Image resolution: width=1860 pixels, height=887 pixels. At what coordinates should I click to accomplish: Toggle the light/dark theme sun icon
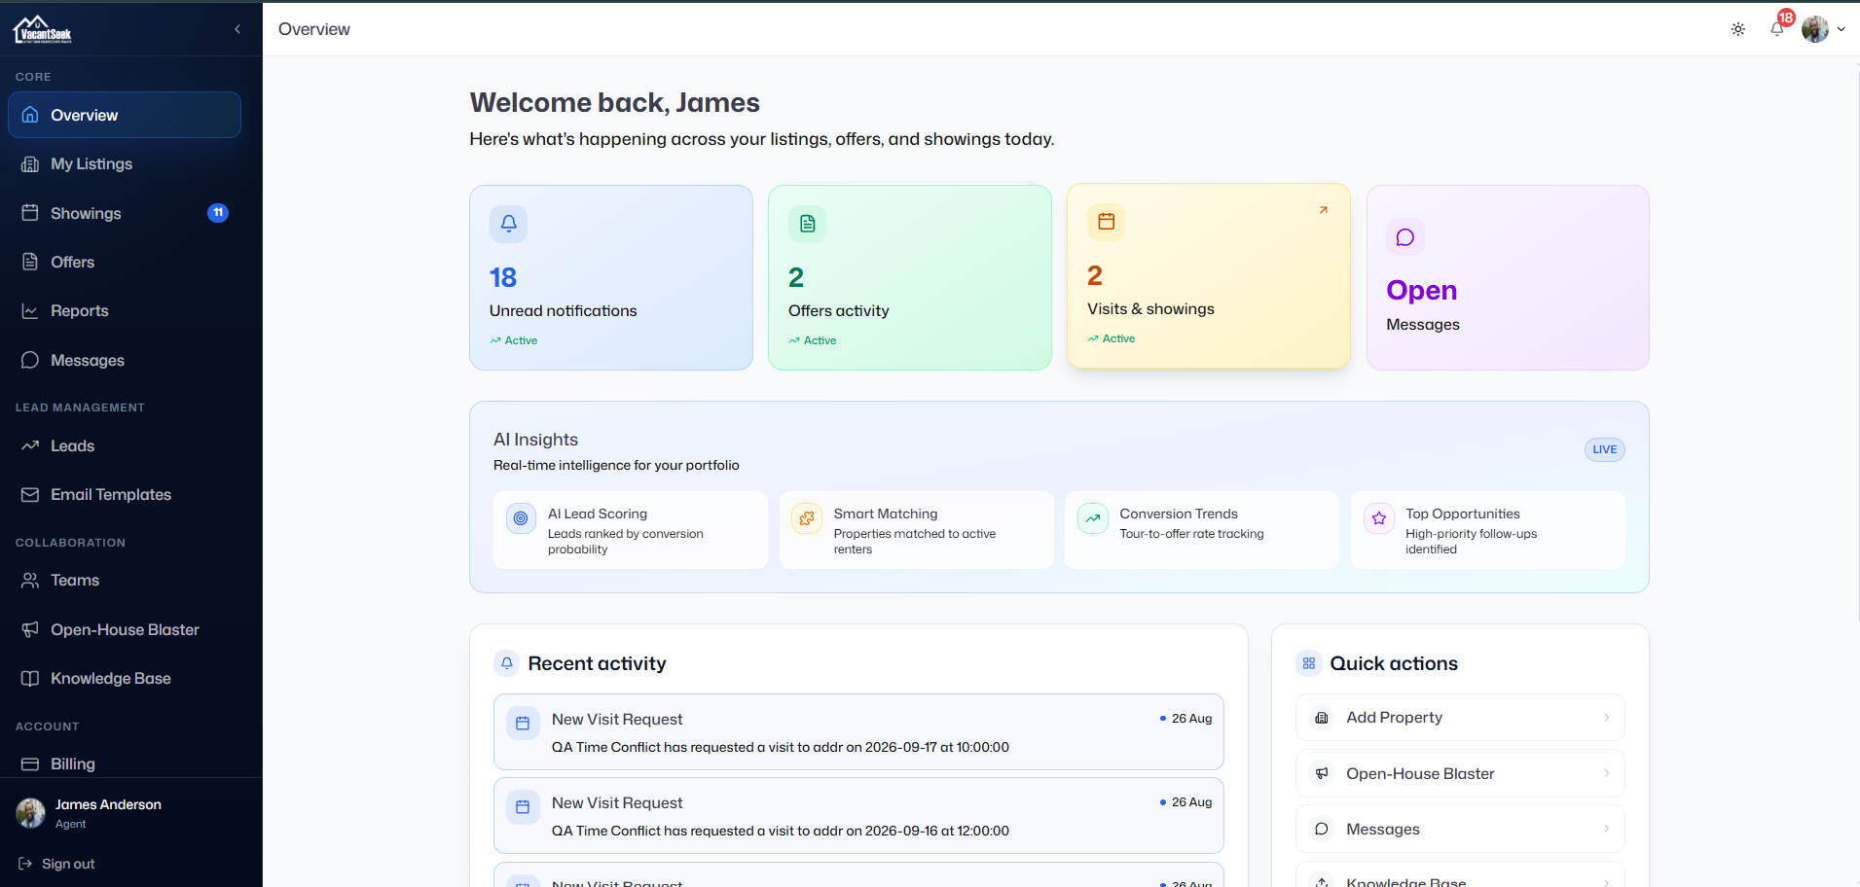click(x=1738, y=29)
